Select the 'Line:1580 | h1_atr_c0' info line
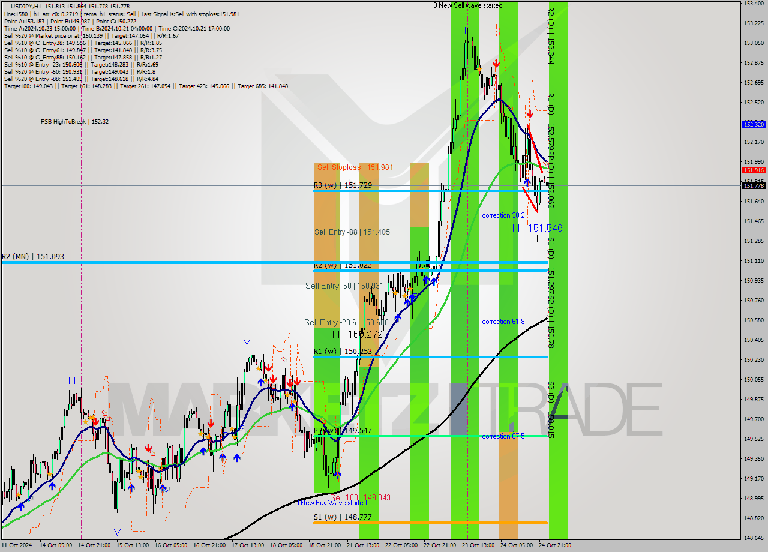Image resolution: width=768 pixels, height=552 pixels. (122, 14)
